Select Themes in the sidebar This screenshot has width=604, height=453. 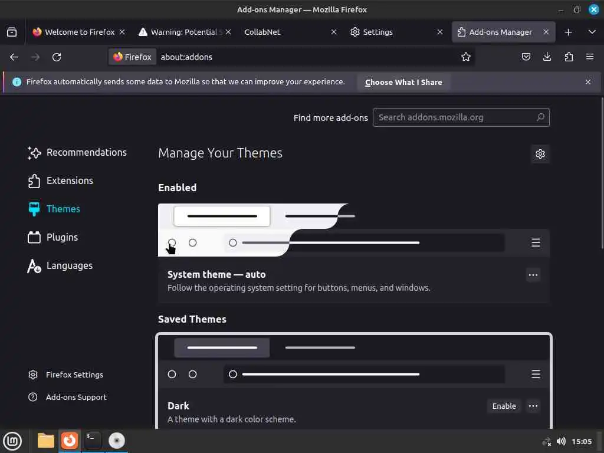pos(54,209)
